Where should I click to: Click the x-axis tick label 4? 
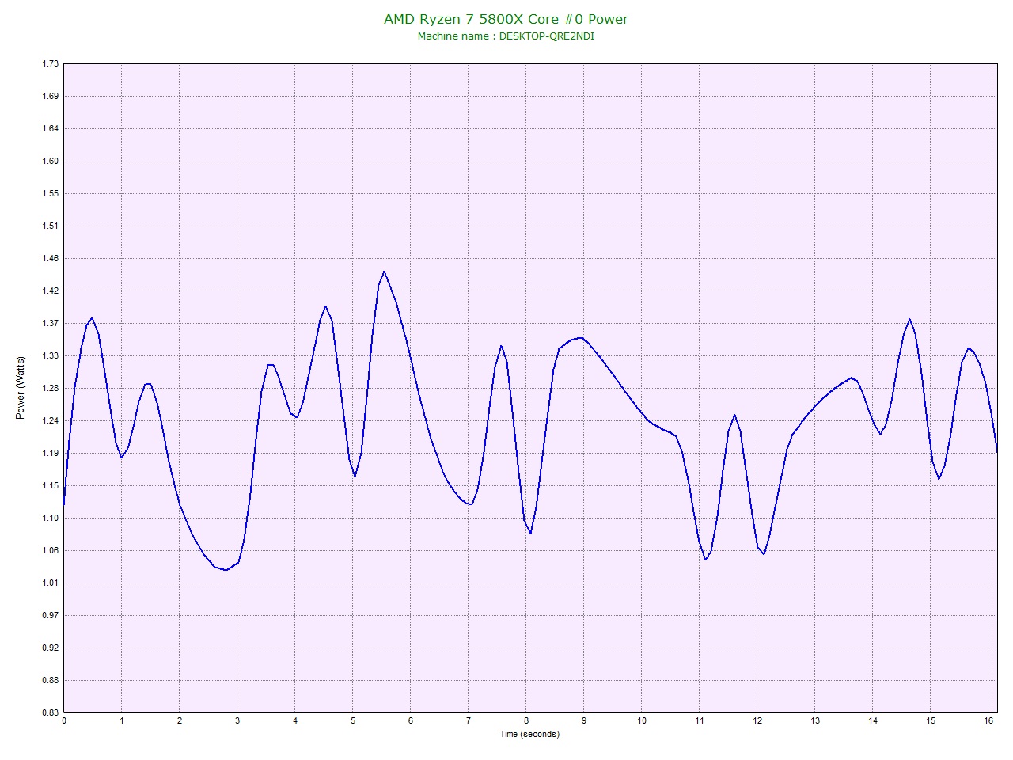pyautogui.click(x=295, y=720)
